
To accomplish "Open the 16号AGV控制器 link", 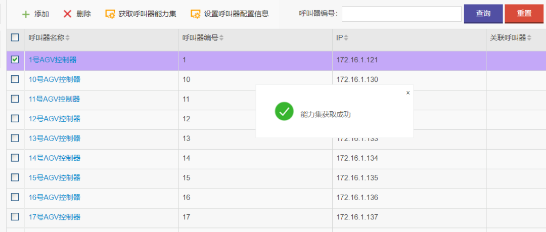I will [x=54, y=198].
